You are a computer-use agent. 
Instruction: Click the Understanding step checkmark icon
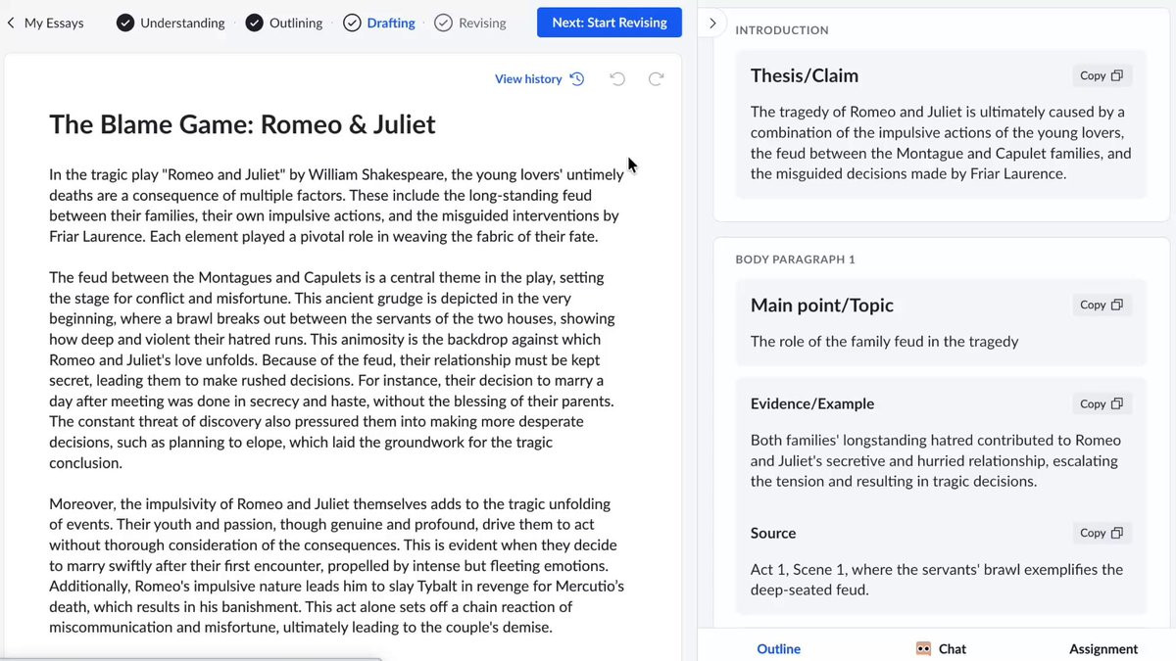pos(125,23)
